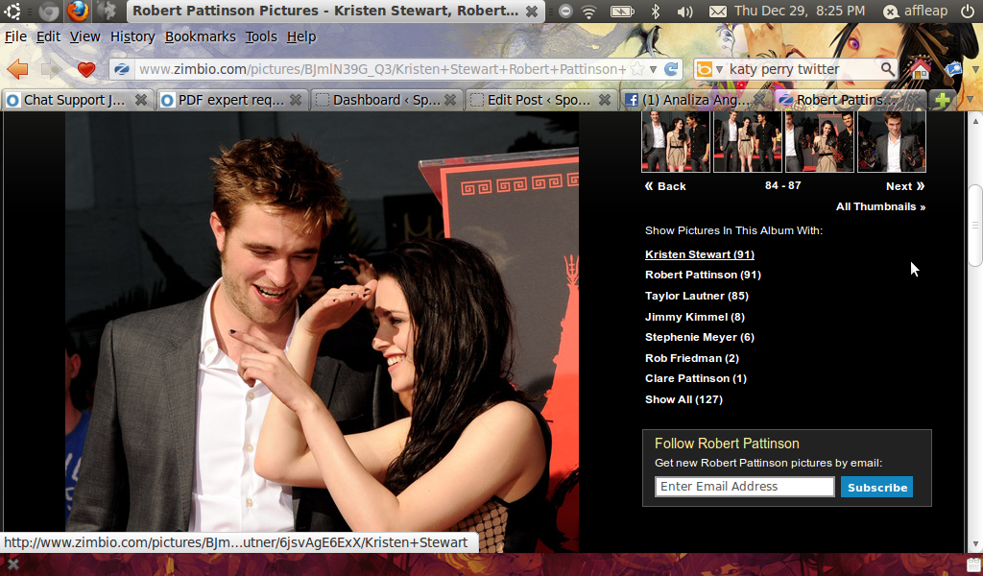
Task: Open the fourth thumbnail showing one man
Action: pos(892,142)
